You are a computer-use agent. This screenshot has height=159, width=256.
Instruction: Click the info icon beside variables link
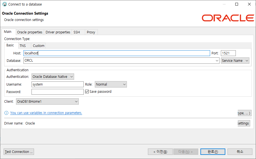6,113
